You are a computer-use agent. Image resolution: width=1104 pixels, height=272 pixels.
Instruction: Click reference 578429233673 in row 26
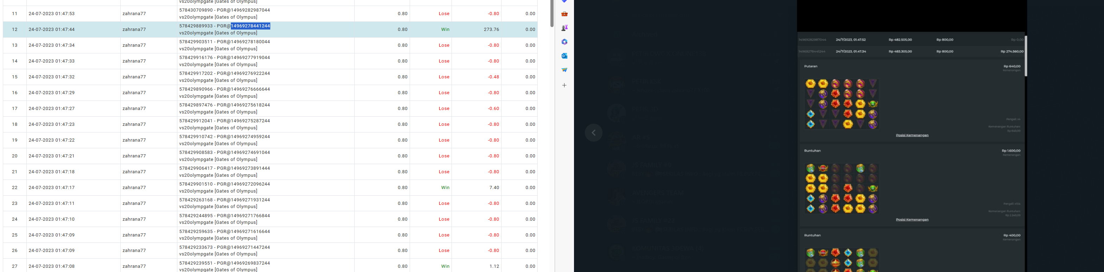196,248
